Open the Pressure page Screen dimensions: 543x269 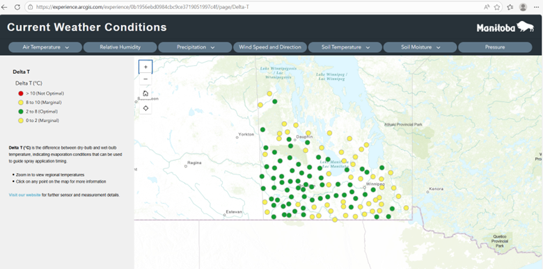pos(495,47)
